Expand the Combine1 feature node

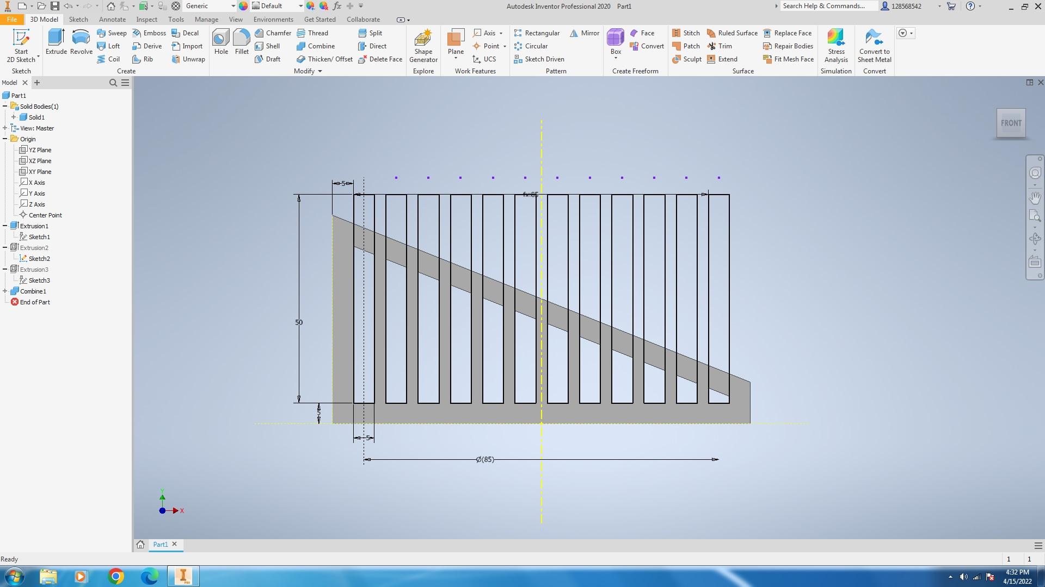coord(5,291)
